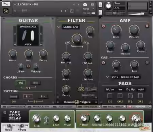Viewport: 153px width, 132px height.
Task: Adjust the filter envelope Attack knob
Action: coord(66,73)
